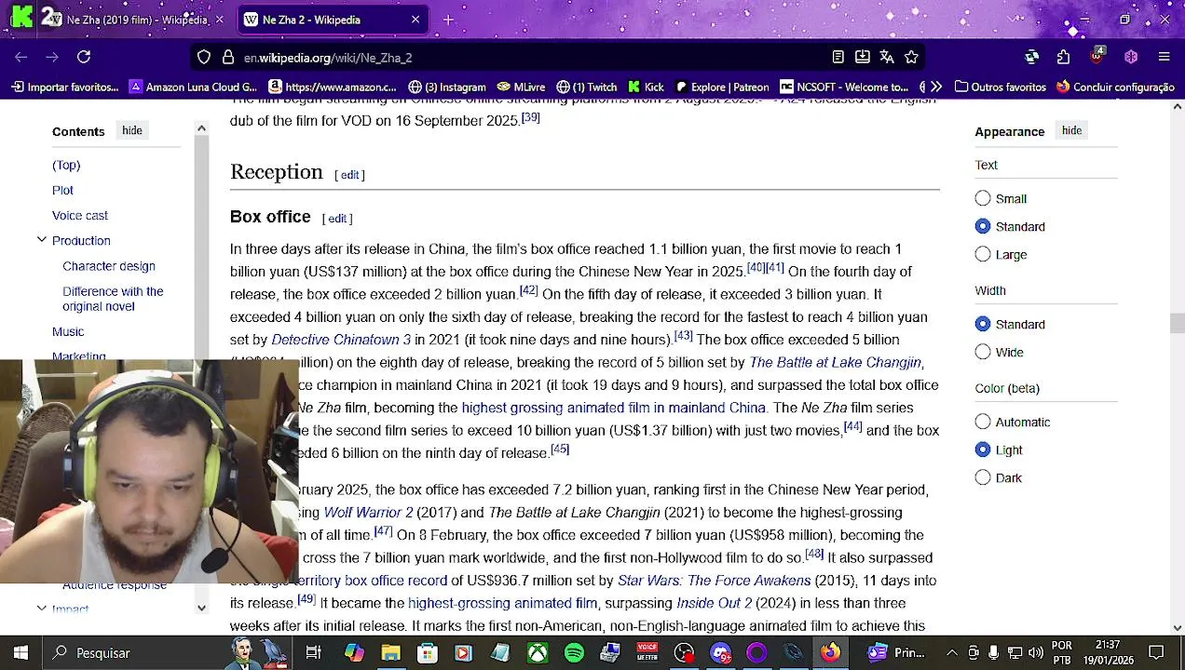Viewport: 1185px width, 670px height.
Task: Toggle the Impact section chevron in Contents
Action: pos(41,609)
